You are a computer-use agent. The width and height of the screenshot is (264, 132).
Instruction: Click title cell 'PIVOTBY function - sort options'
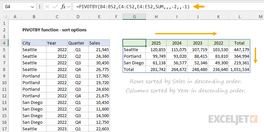click(54, 30)
